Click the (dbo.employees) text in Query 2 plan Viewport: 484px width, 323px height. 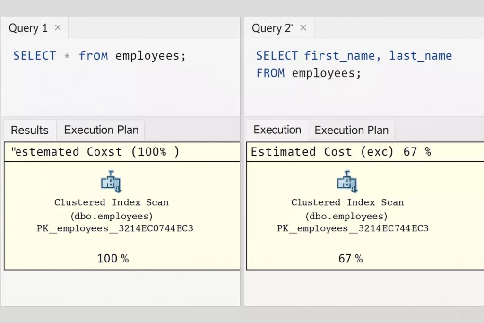click(x=346, y=216)
